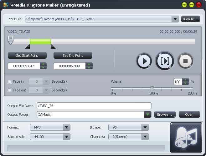
Task: Click the time display 00:00:00.000 / 00:00:29
Action: pyautogui.click(x=178, y=32)
